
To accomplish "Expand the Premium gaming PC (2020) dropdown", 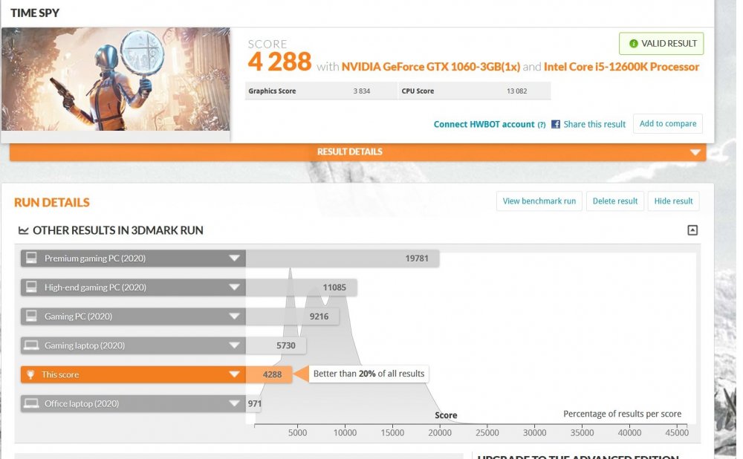I will coord(235,258).
